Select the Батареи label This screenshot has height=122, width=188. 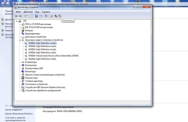29,30
